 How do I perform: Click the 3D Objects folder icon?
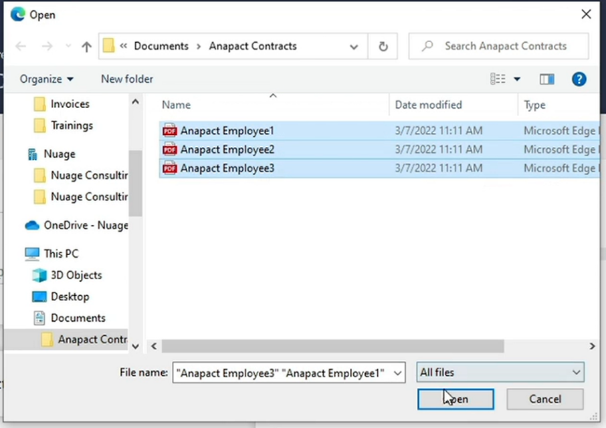(x=39, y=275)
